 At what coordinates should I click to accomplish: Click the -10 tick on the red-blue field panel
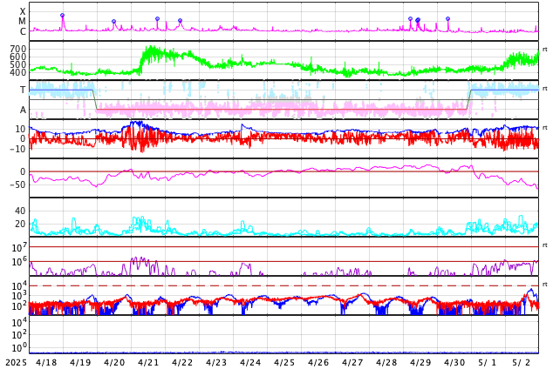pyautogui.click(x=17, y=149)
